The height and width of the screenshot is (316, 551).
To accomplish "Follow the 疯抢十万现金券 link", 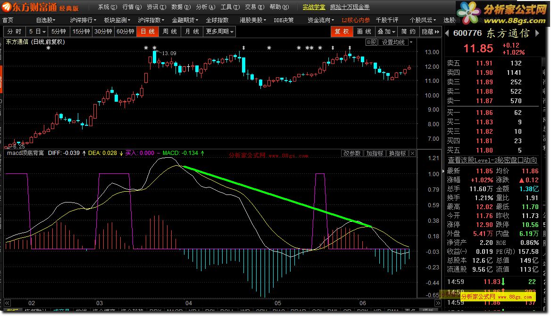I will [350, 7].
